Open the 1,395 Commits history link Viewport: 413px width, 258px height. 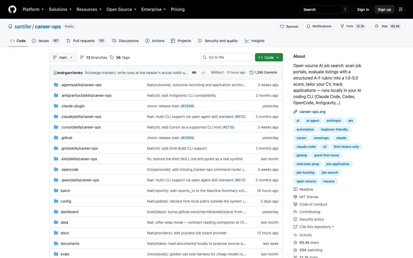click(x=263, y=72)
